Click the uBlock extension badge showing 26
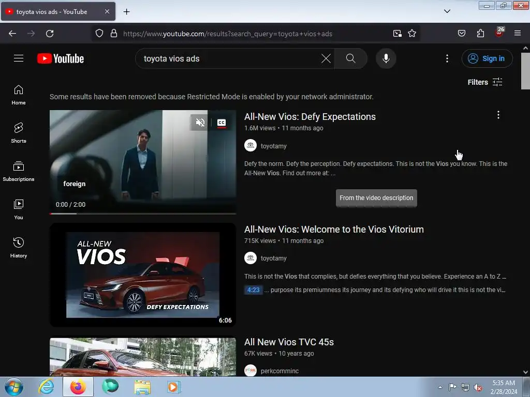This screenshot has height=397, width=530. (499, 33)
